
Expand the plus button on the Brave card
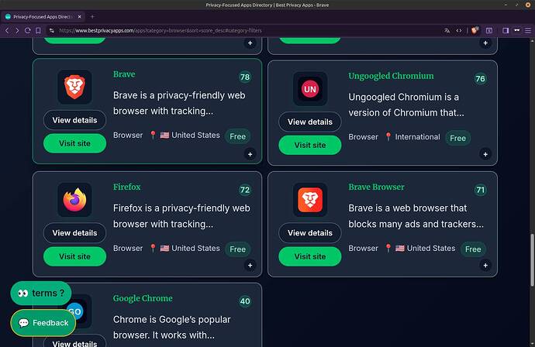(x=250, y=154)
